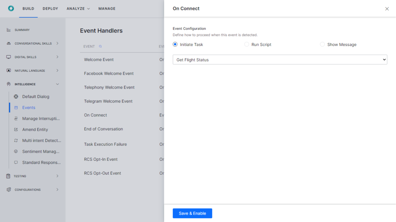Click the Digital Skills icon
The height and width of the screenshot is (222, 396).
point(9,57)
